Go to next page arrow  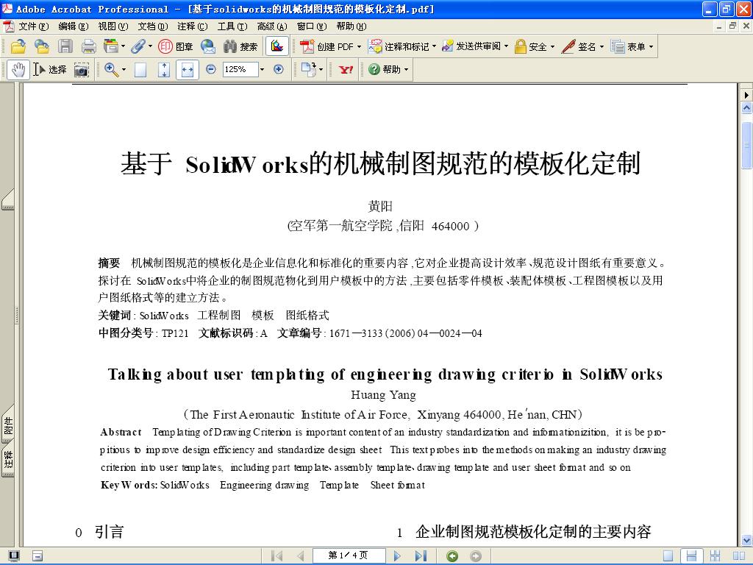tap(396, 556)
